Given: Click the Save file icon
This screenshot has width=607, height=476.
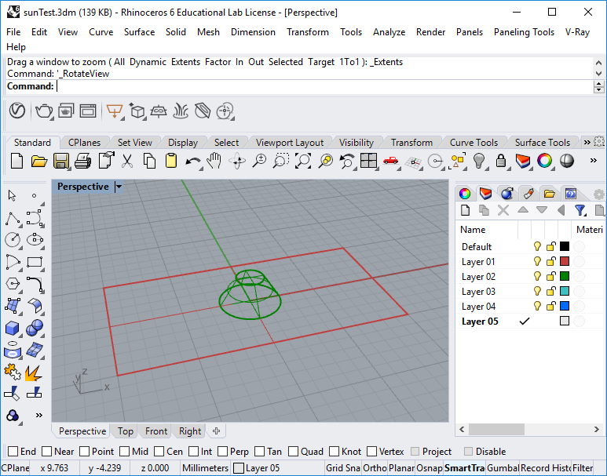Looking at the screenshot, I should click(x=61, y=162).
